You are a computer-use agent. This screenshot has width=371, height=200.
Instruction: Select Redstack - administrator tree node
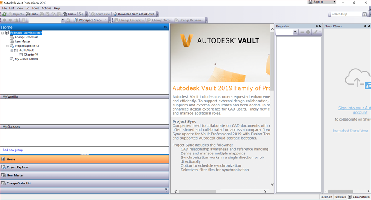point(26,33)
